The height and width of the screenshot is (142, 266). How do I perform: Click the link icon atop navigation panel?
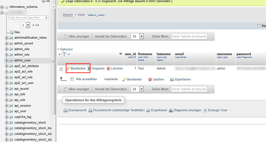coord(48,1)
